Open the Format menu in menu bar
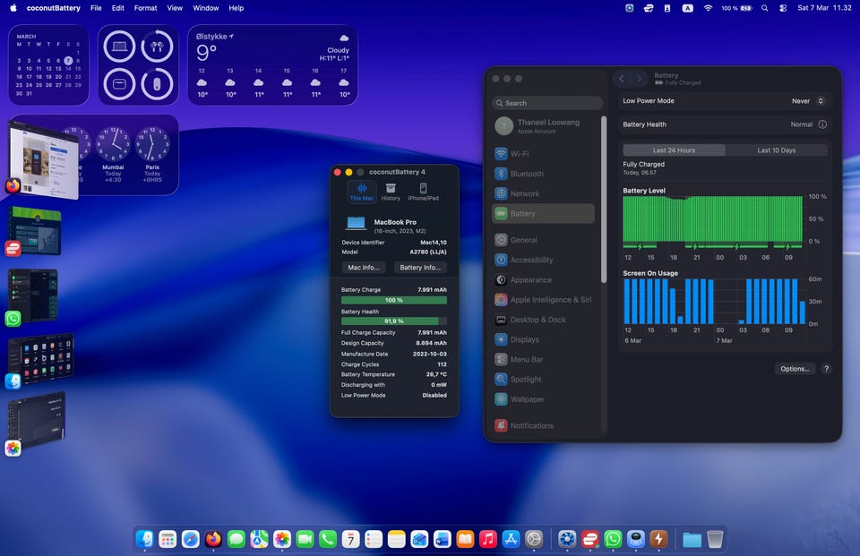Viewport: 860px width, 556px height. (145, 8)
